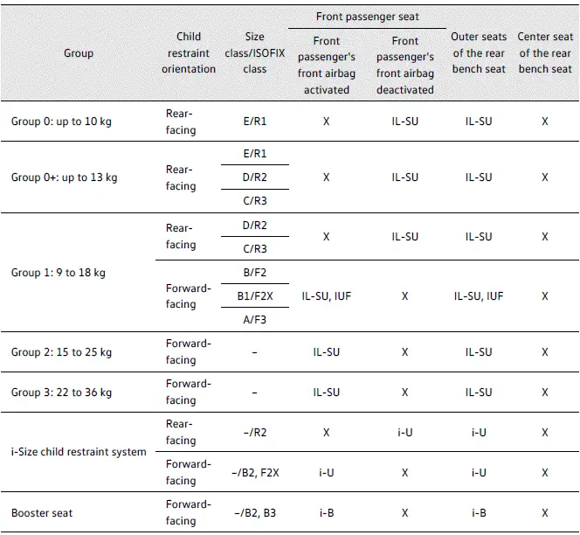Click the "Group 0+: up to 13 kg" label

(x=64, y=177)
